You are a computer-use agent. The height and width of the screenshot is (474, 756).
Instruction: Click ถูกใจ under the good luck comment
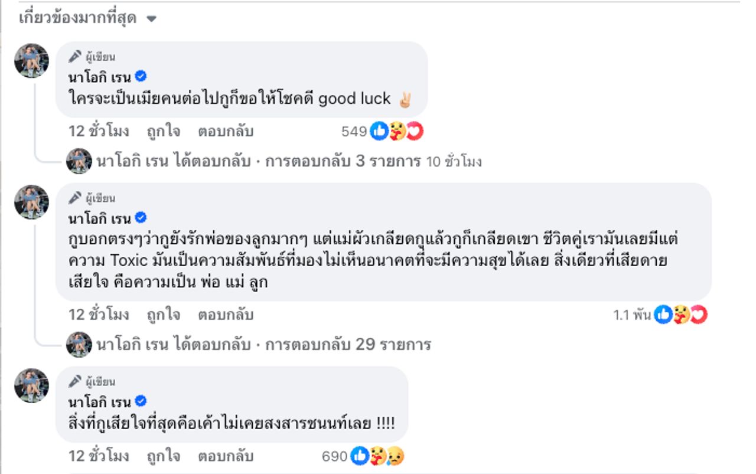coord(165,131)
